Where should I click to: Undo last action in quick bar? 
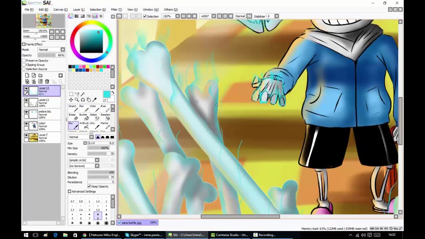point(119,16)
